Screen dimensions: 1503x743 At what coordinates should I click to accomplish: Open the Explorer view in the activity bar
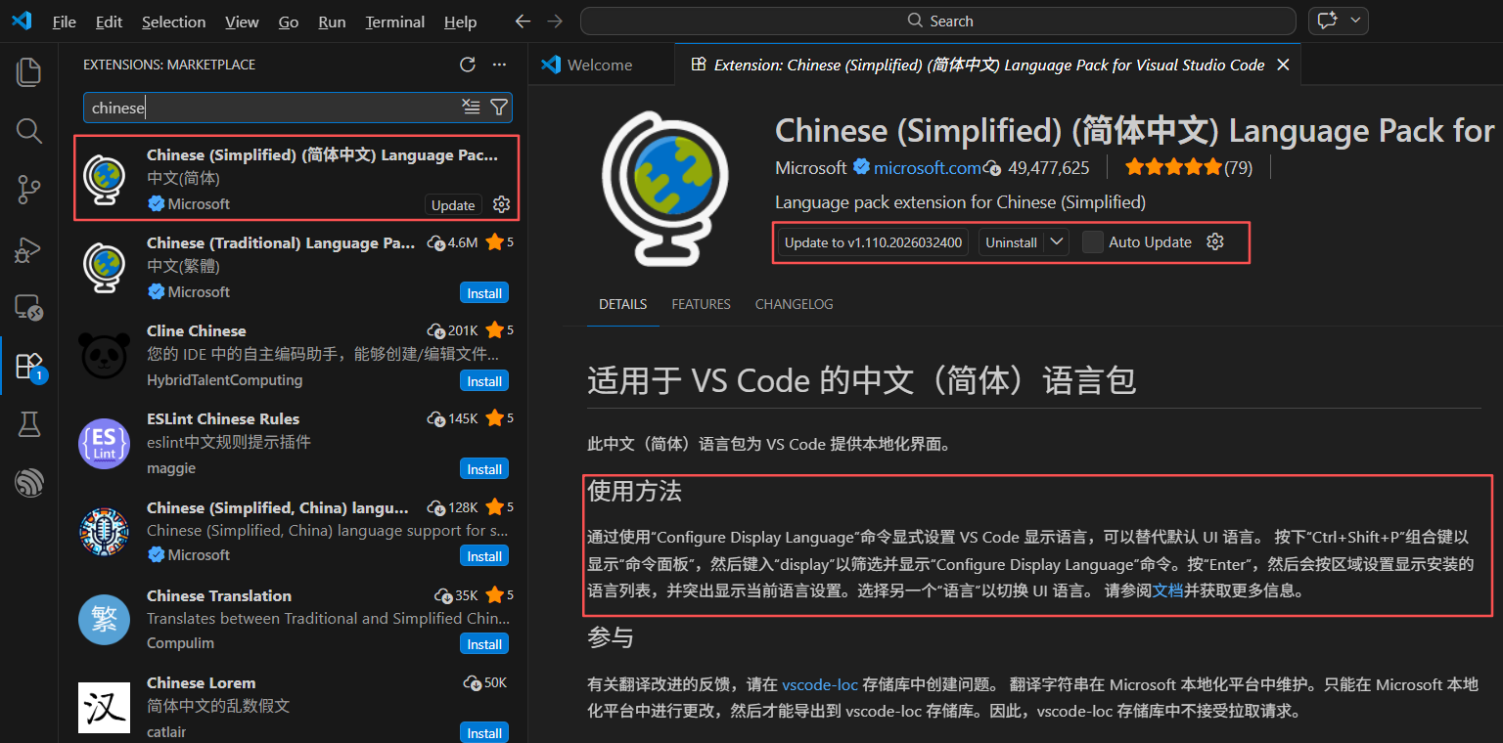point(29,71)
